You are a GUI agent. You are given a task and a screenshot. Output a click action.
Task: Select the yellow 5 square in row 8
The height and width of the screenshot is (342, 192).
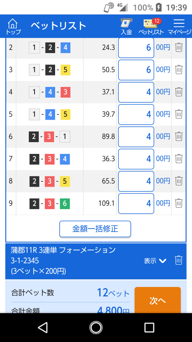[x=65, y=181]
